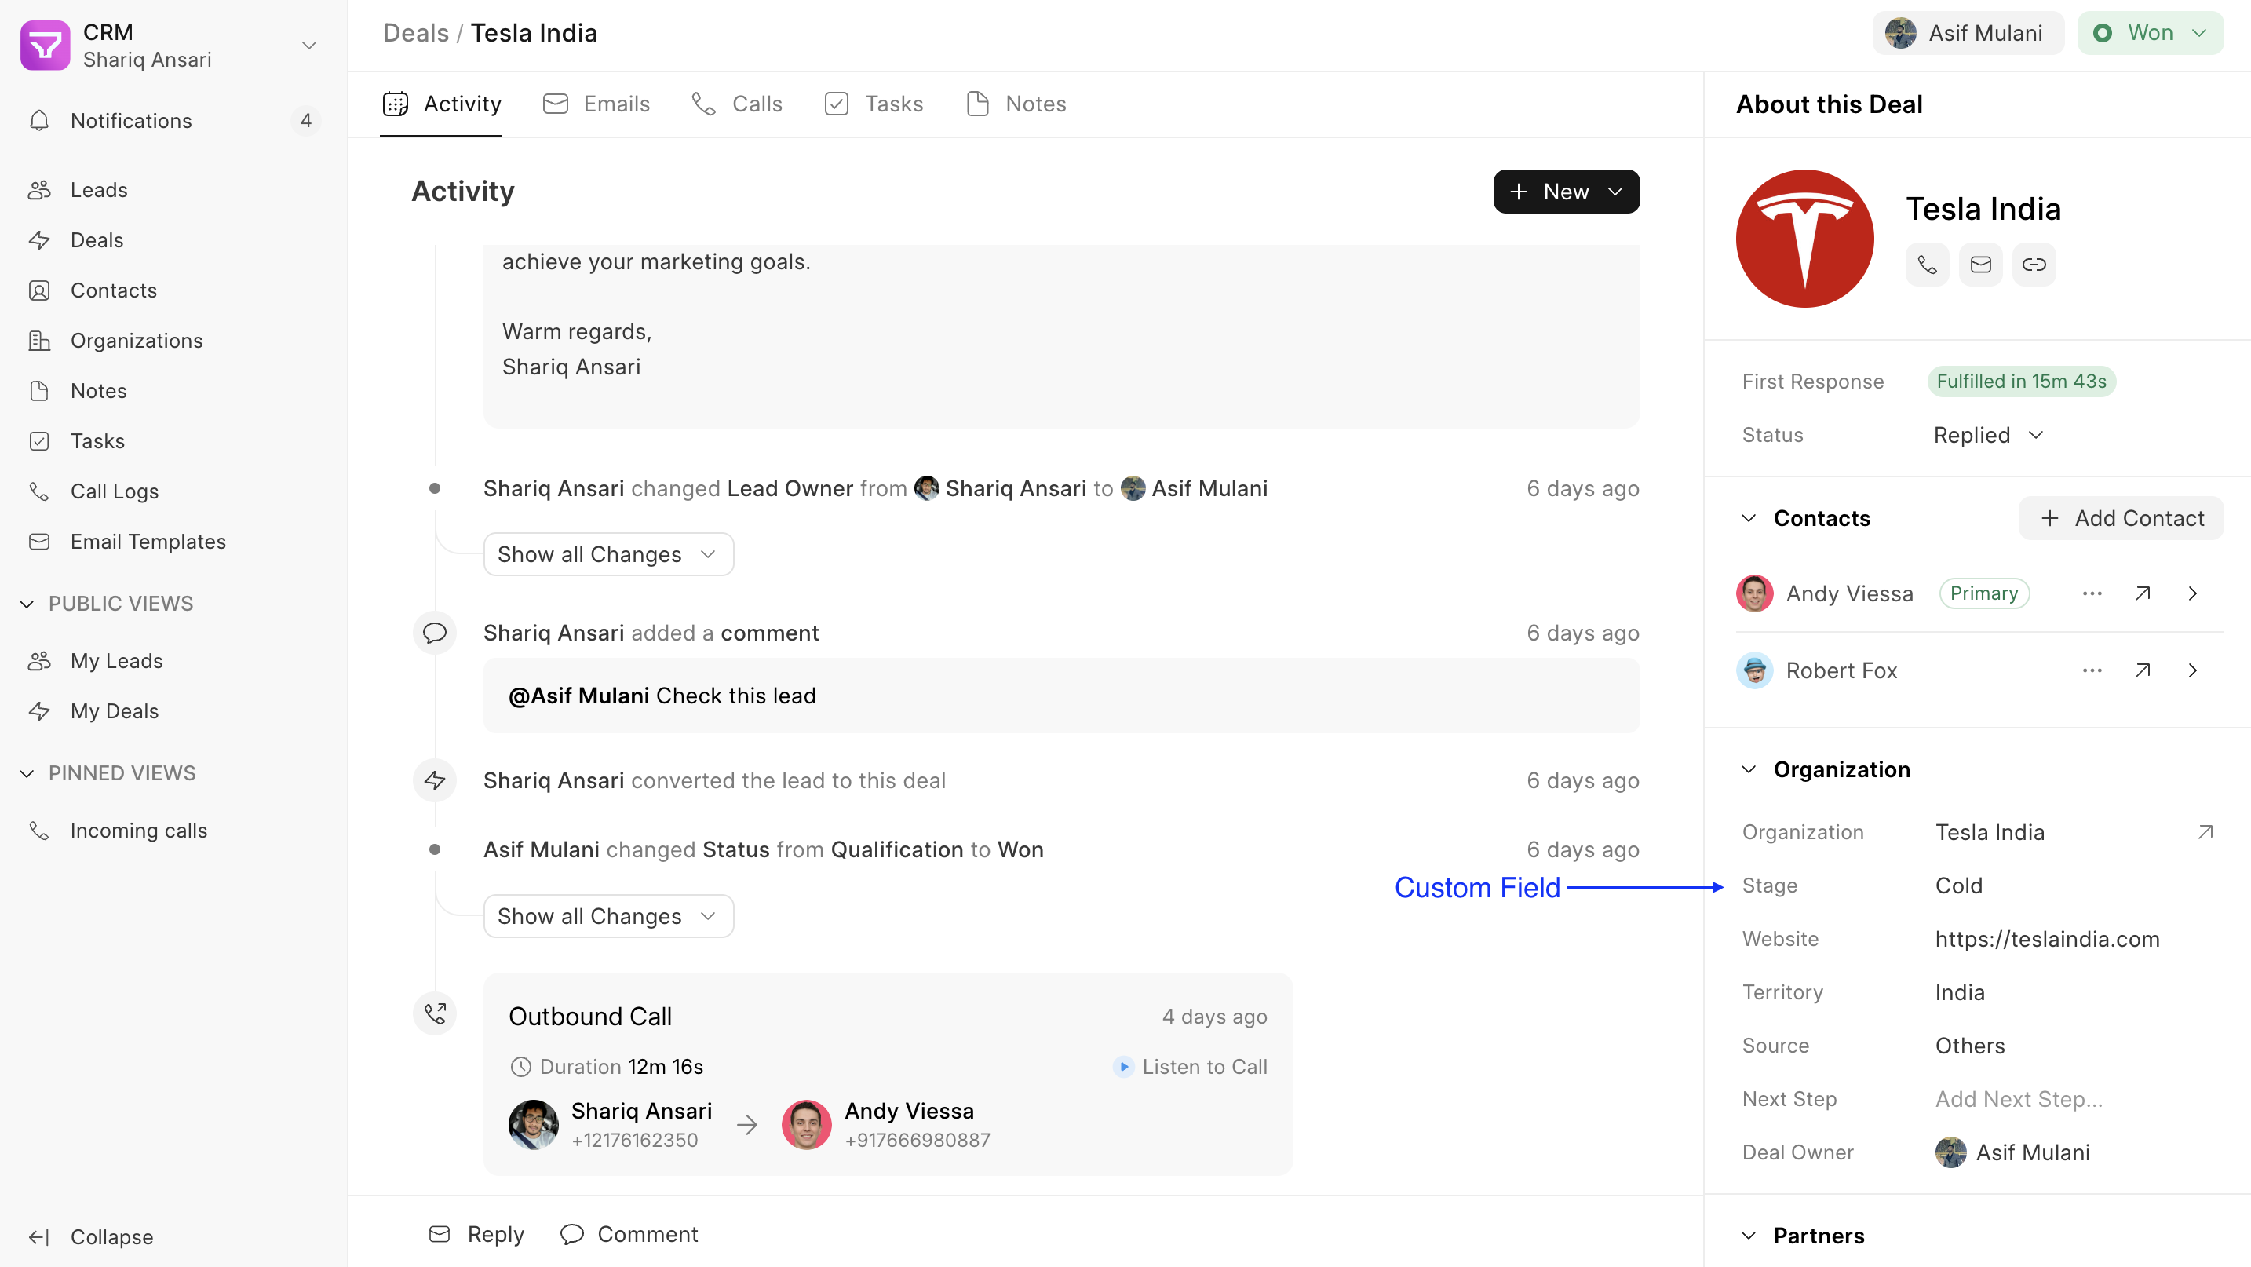Expand the Partners section
This screenshot has height=1267, width=2251.
pos(1749,1236)
